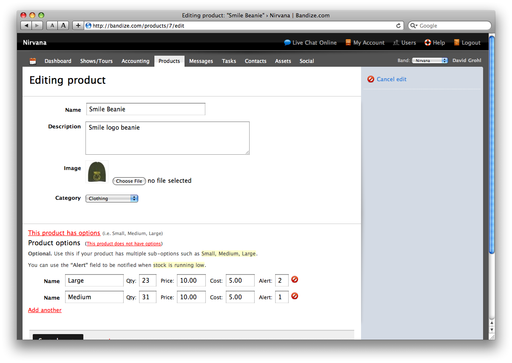Decrease text size with small A button
512x363 pixels.
coord(52,26)
